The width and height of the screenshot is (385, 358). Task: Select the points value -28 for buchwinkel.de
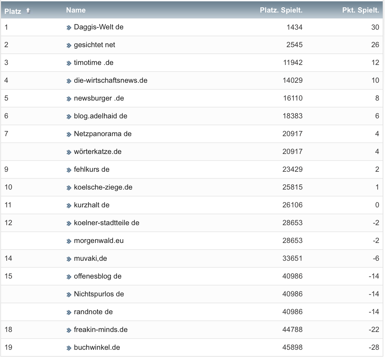tap(374, 347)
